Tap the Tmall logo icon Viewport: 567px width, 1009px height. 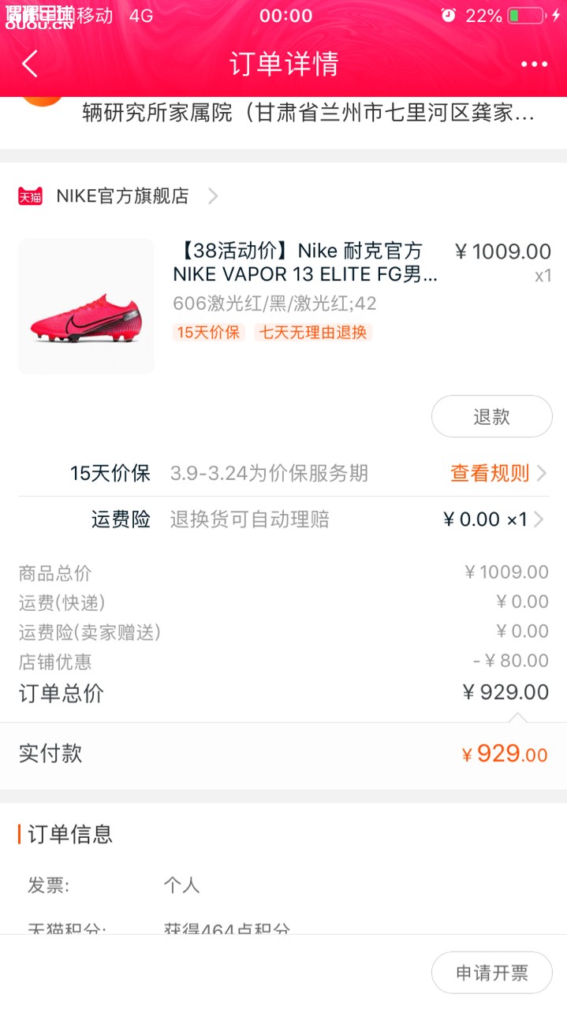pyautogui.click(x=30, y=196)
